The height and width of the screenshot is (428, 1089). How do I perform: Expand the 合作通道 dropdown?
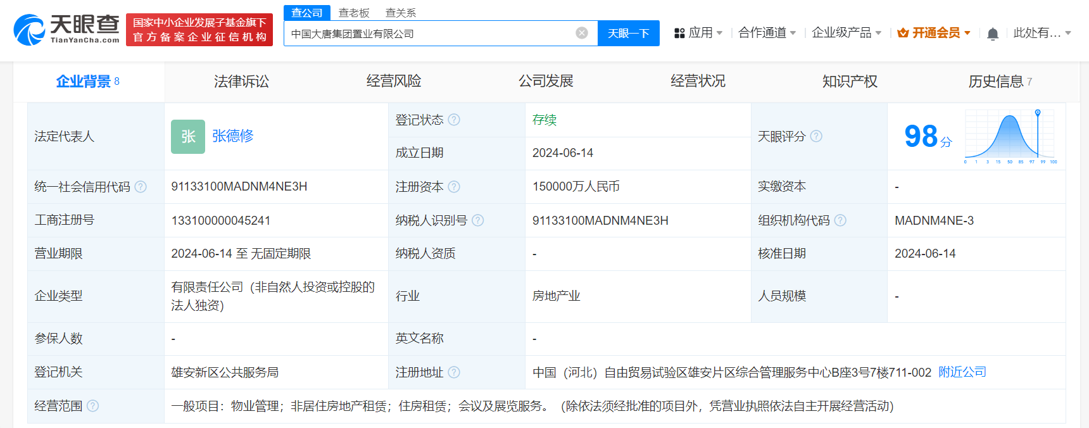coord(767,33)
